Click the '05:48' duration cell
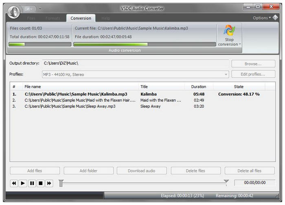The width and height of the screenshot is (285, 205). [199, 94]
